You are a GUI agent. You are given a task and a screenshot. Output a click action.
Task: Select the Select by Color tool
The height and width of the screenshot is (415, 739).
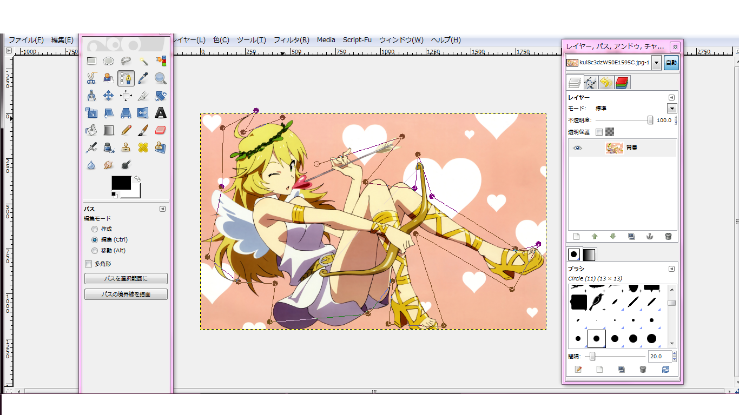[x=161, y=61]
